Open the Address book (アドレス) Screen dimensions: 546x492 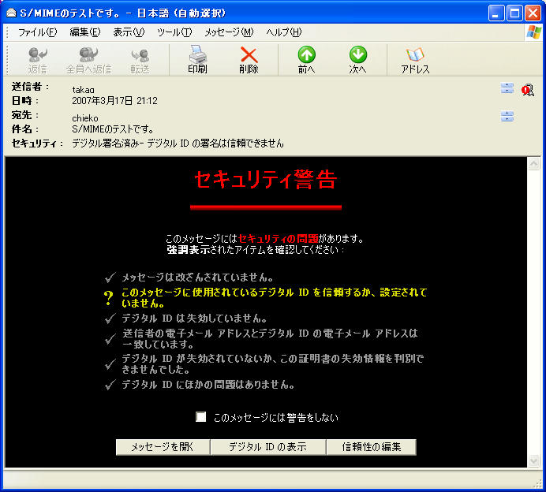[415, 60]
